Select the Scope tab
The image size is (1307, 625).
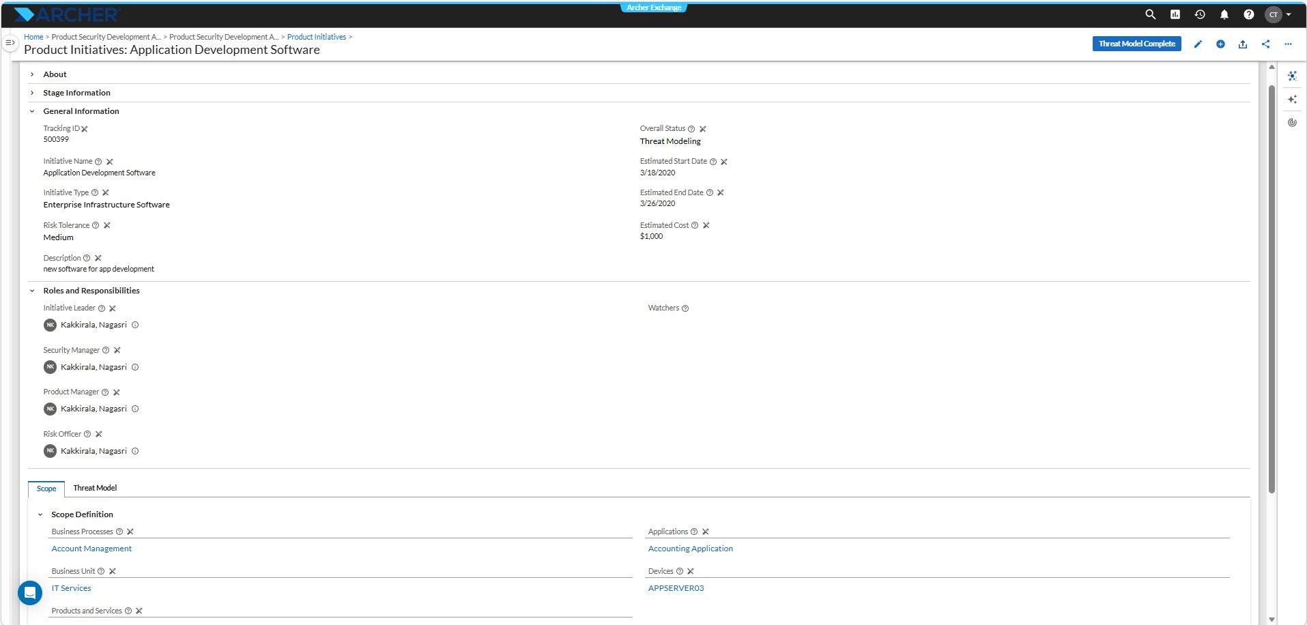[x=46, y=489]
